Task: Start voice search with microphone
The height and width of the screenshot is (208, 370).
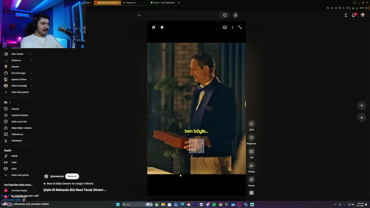Action: point(236,15)
